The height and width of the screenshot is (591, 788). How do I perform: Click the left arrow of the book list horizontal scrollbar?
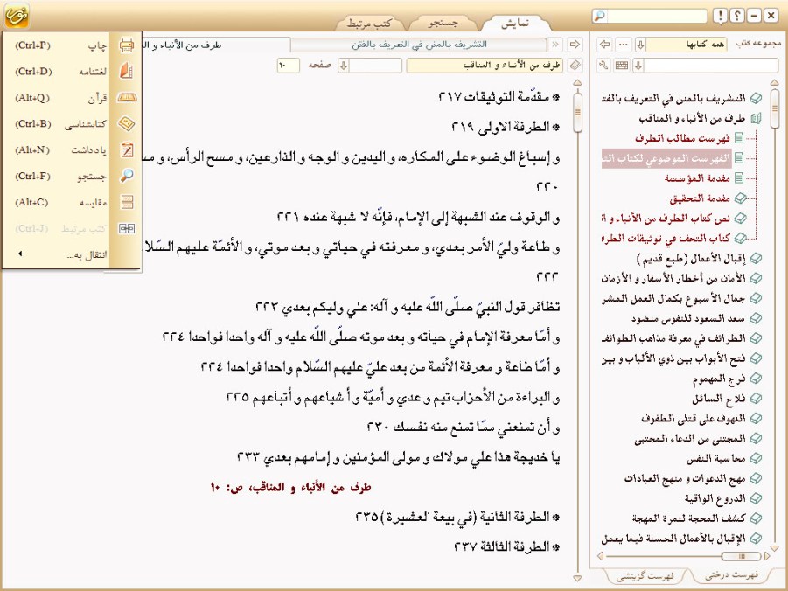600,556
